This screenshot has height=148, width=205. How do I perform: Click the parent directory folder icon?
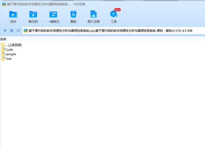(3, 45)
